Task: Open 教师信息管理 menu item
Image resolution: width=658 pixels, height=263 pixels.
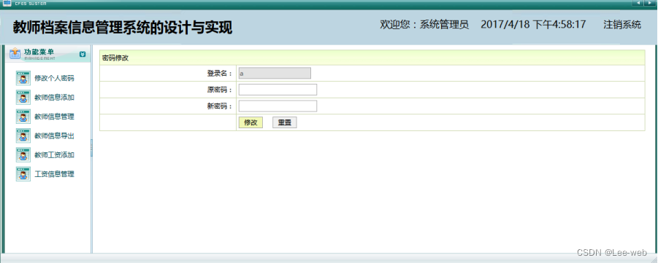Action: pyautogui.click(x=55, y=117)
